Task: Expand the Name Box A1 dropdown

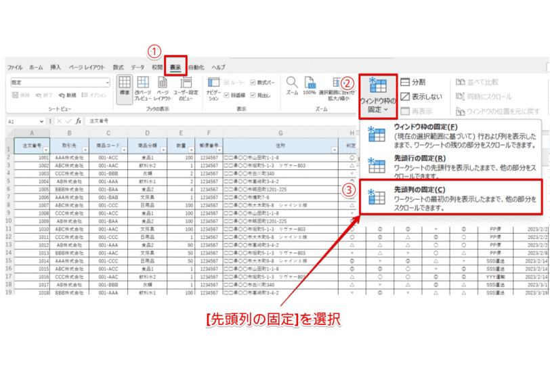Action: click(41, 121)
